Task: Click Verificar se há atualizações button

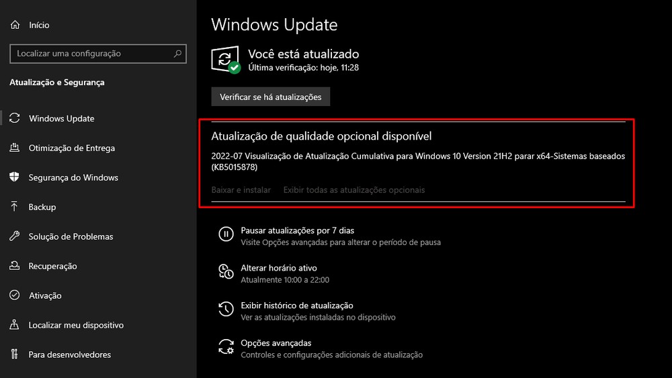Action: (x=270, y=97)
